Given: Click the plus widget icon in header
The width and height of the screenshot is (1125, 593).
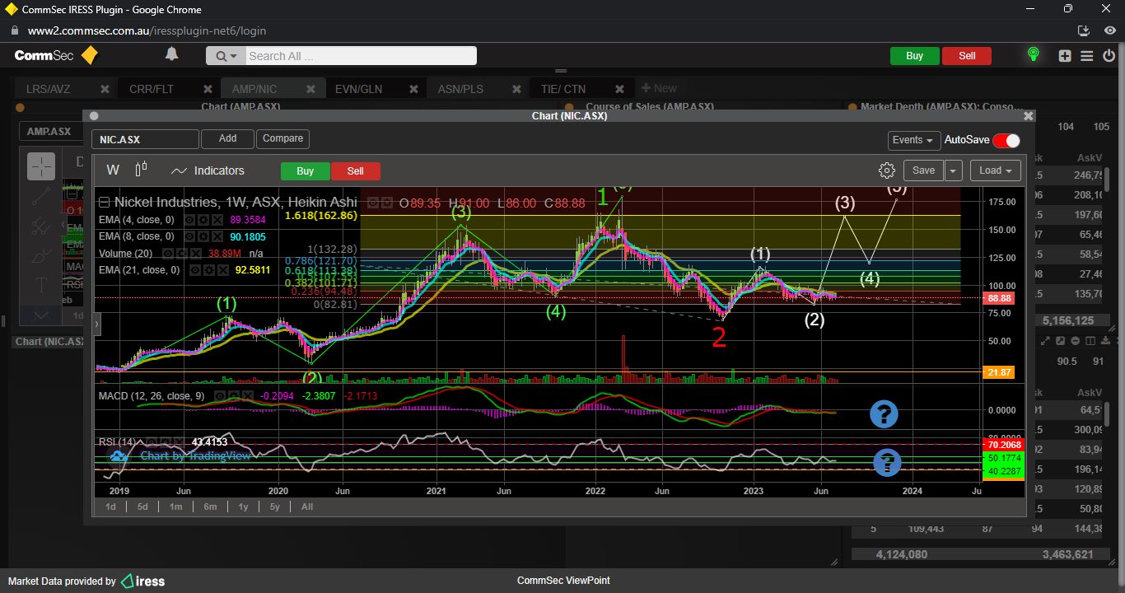Looking at the screenshot, I should [1065, 56].
